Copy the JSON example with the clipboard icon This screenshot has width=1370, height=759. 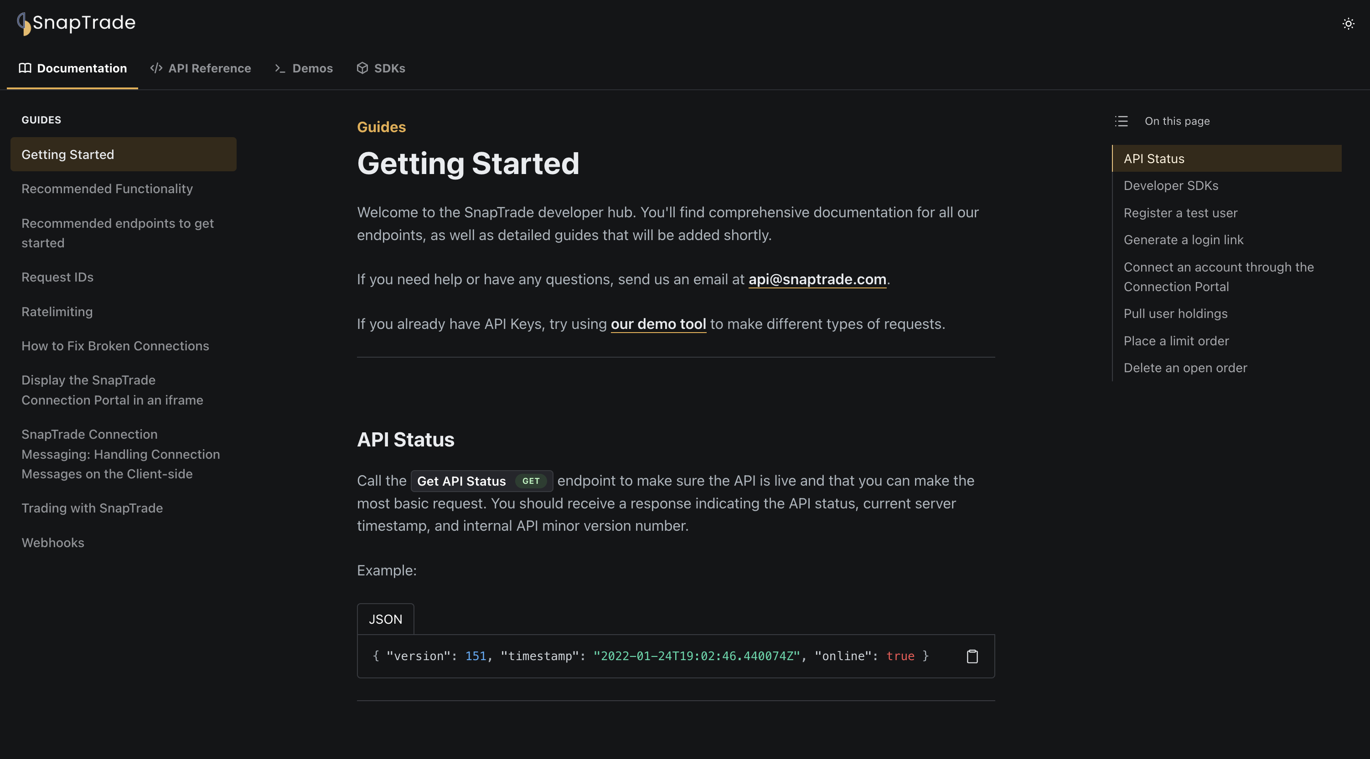[x=972, y=656]
